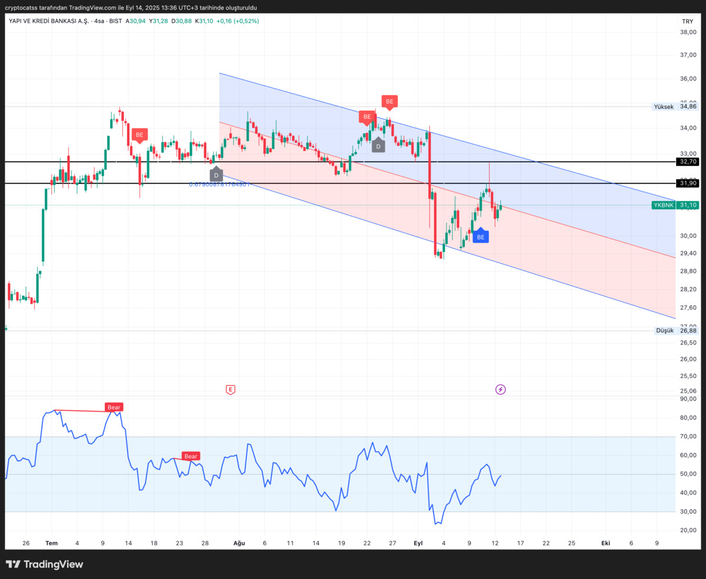
Task: Click the gray D marker near date 22
Action: pyautogui.click(x=378, y=145)
